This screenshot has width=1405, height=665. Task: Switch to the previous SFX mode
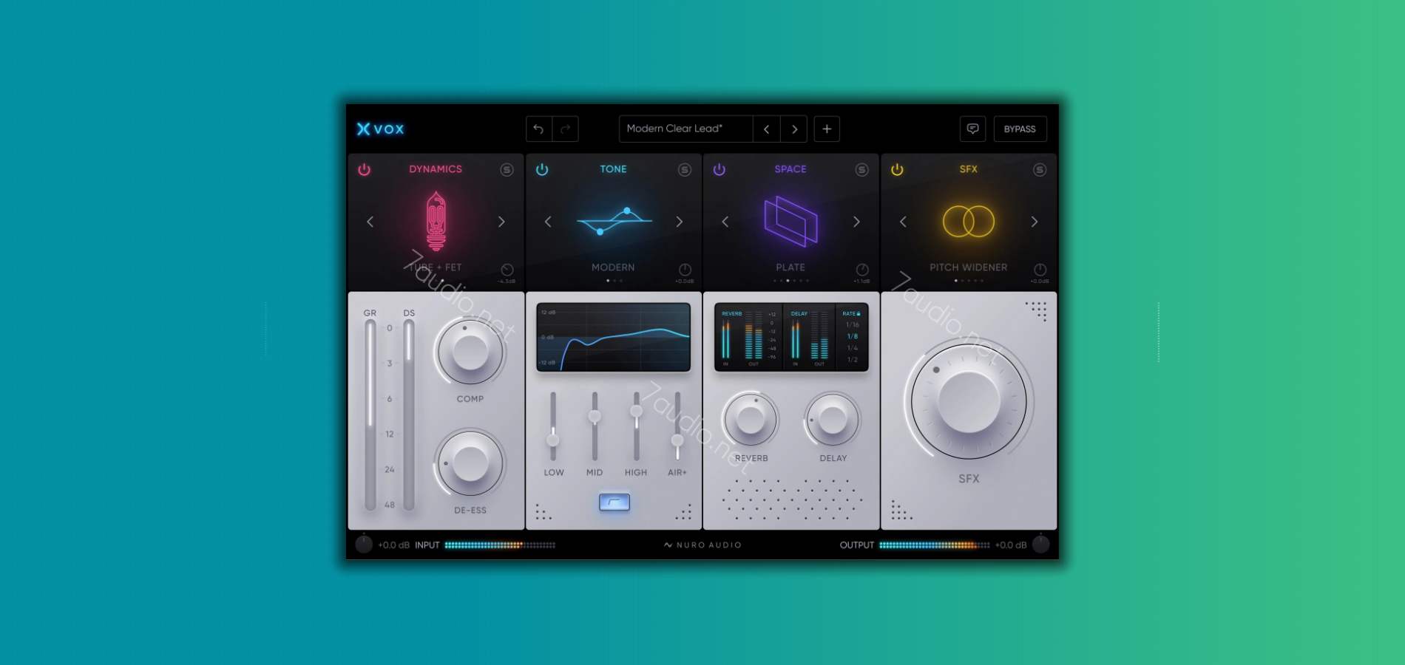click(x=903, y=222)
